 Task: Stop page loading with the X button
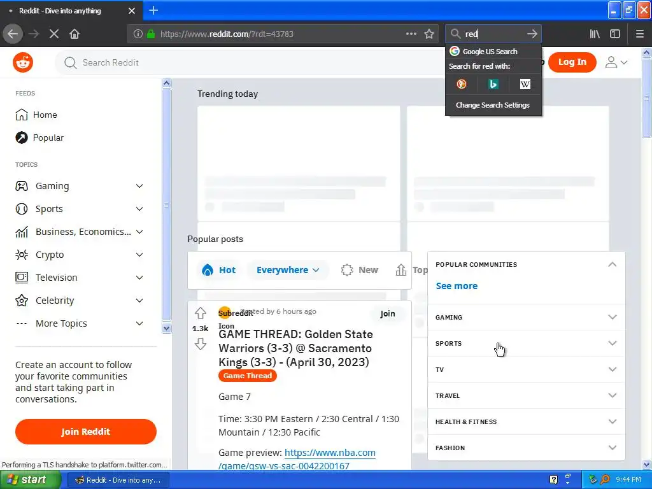click(54, 34)
